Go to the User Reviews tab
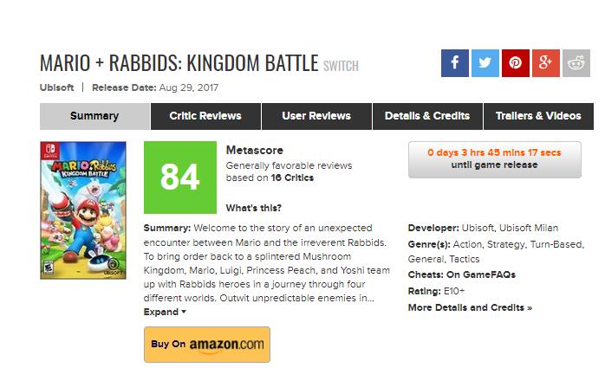 [316, 116]
